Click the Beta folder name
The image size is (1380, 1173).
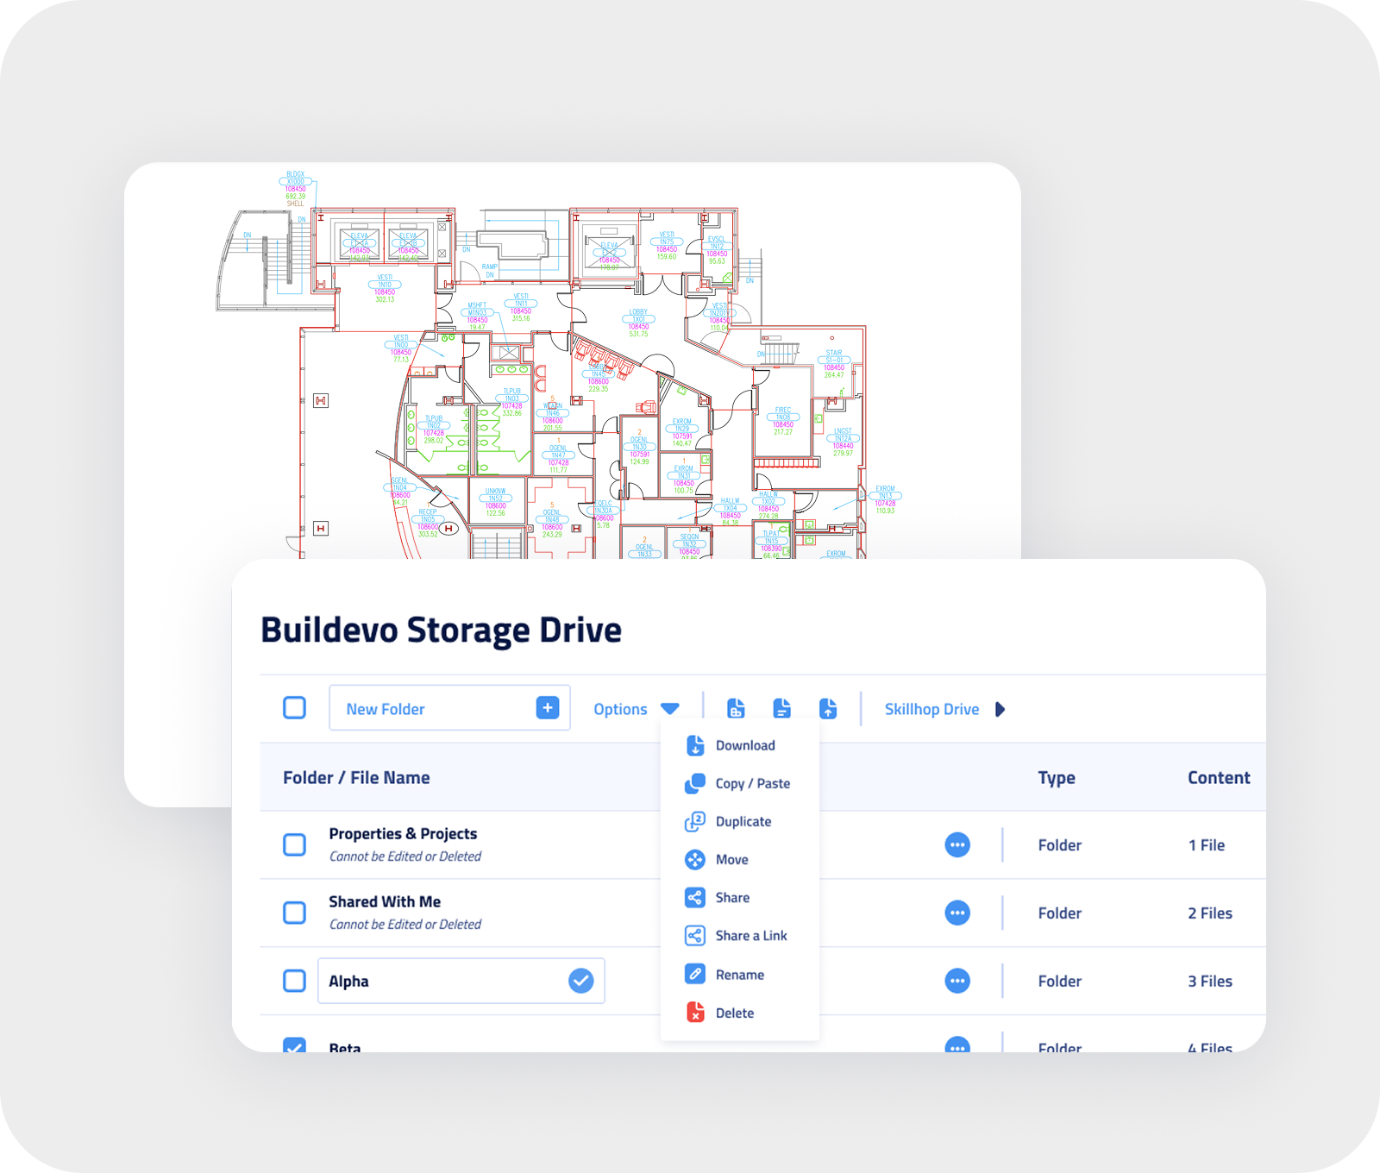tap(344, 1046)
